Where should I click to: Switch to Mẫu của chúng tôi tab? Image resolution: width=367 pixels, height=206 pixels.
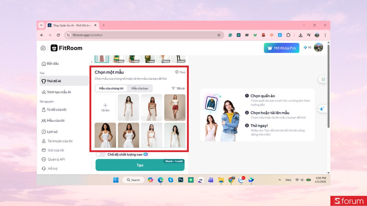111,89
